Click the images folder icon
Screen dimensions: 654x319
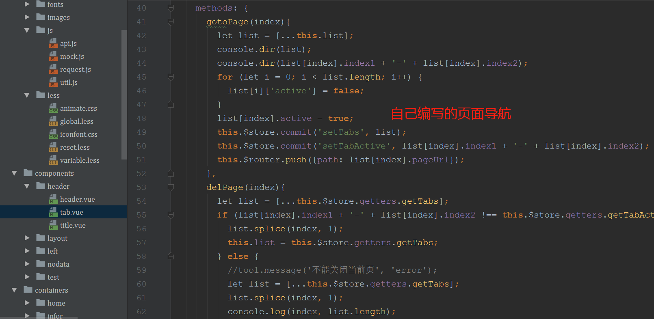41,17
